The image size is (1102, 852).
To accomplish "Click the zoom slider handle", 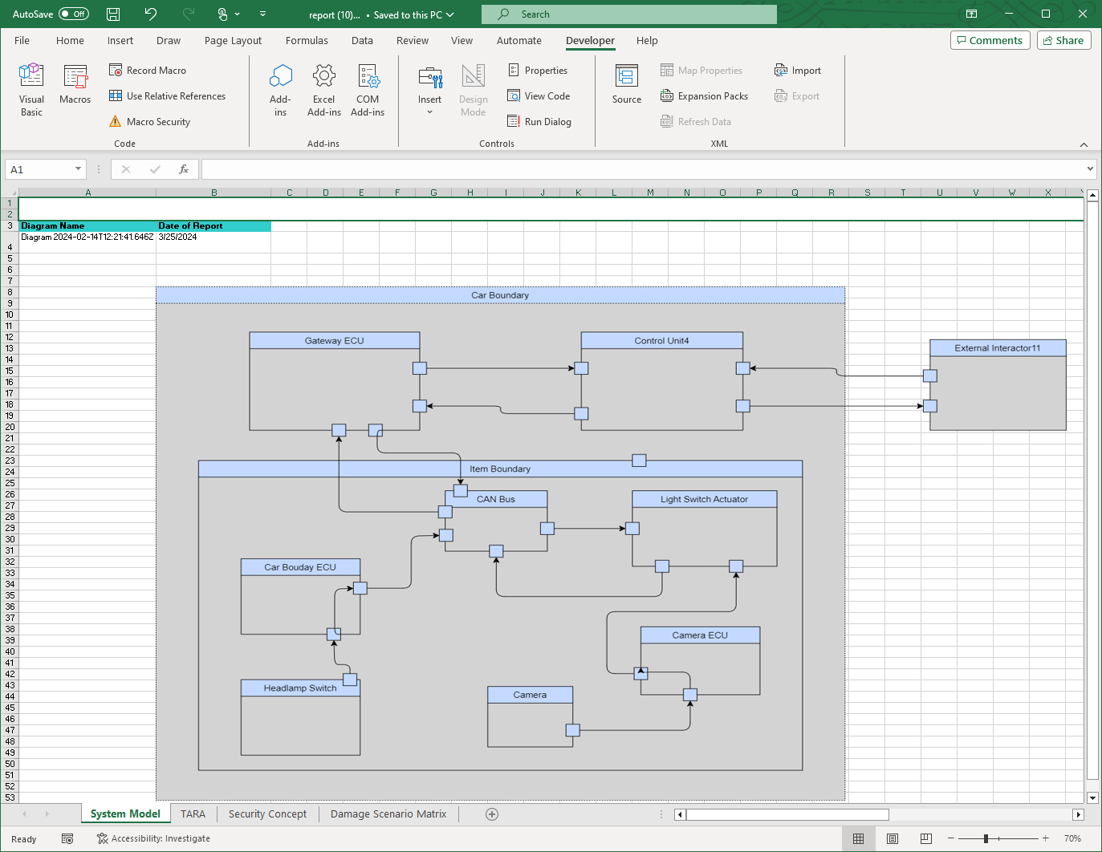I will [x=986, y=838].
